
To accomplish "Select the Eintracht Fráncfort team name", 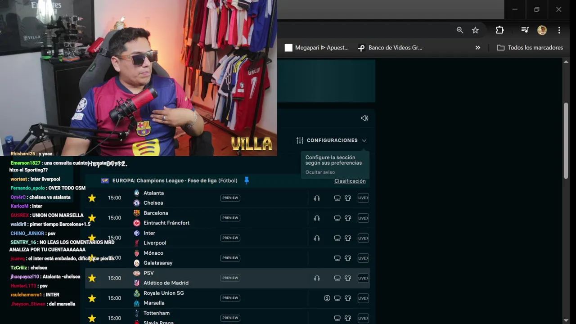I will coord(166,223).
